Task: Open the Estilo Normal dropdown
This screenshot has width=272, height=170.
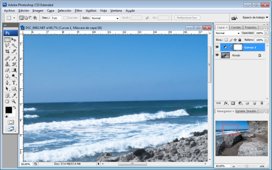Action: pos(105,18)
